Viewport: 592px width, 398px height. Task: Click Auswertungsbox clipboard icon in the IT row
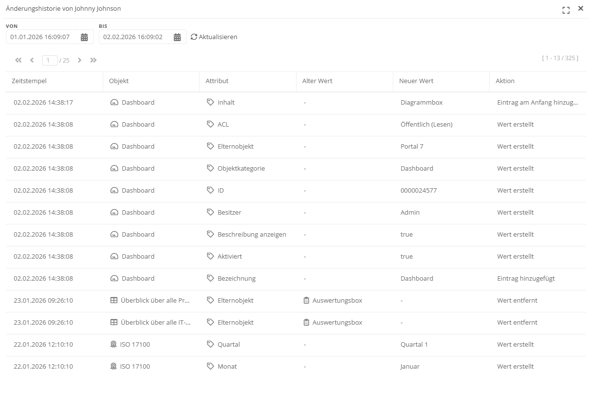click(306, 323)
